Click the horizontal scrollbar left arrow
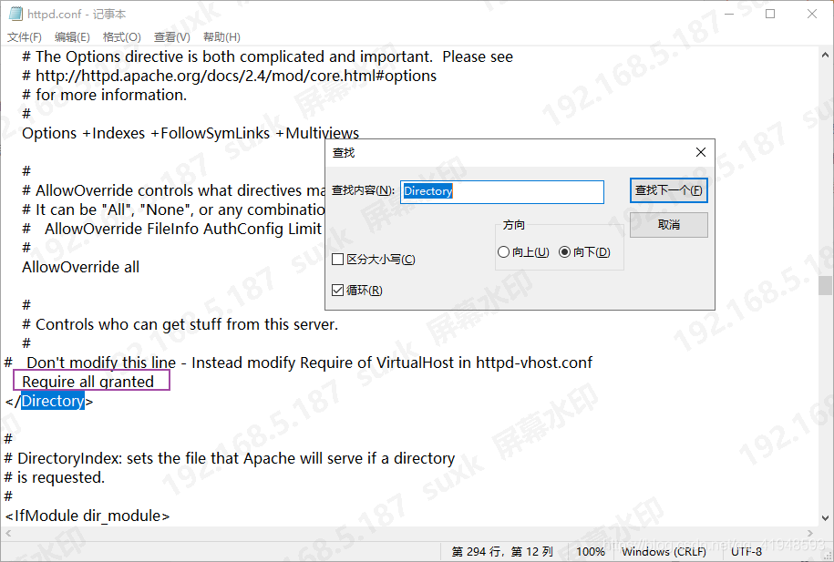834x562 pixels. click(x=8, y=533)
